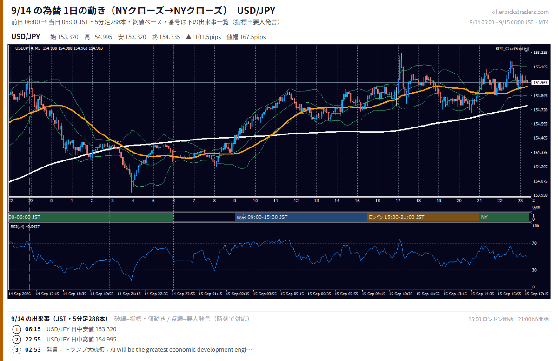Screen dimensions: 558x361
Task: Click the ▲+101.5pips change value
Action: pos(203,37)
